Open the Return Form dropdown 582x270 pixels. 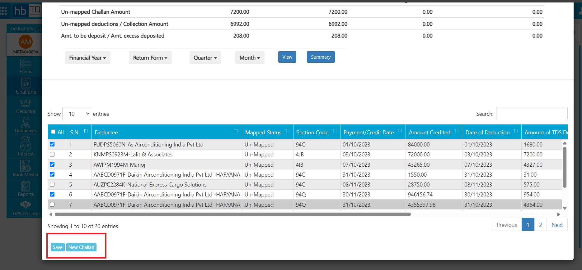[150, 58]
